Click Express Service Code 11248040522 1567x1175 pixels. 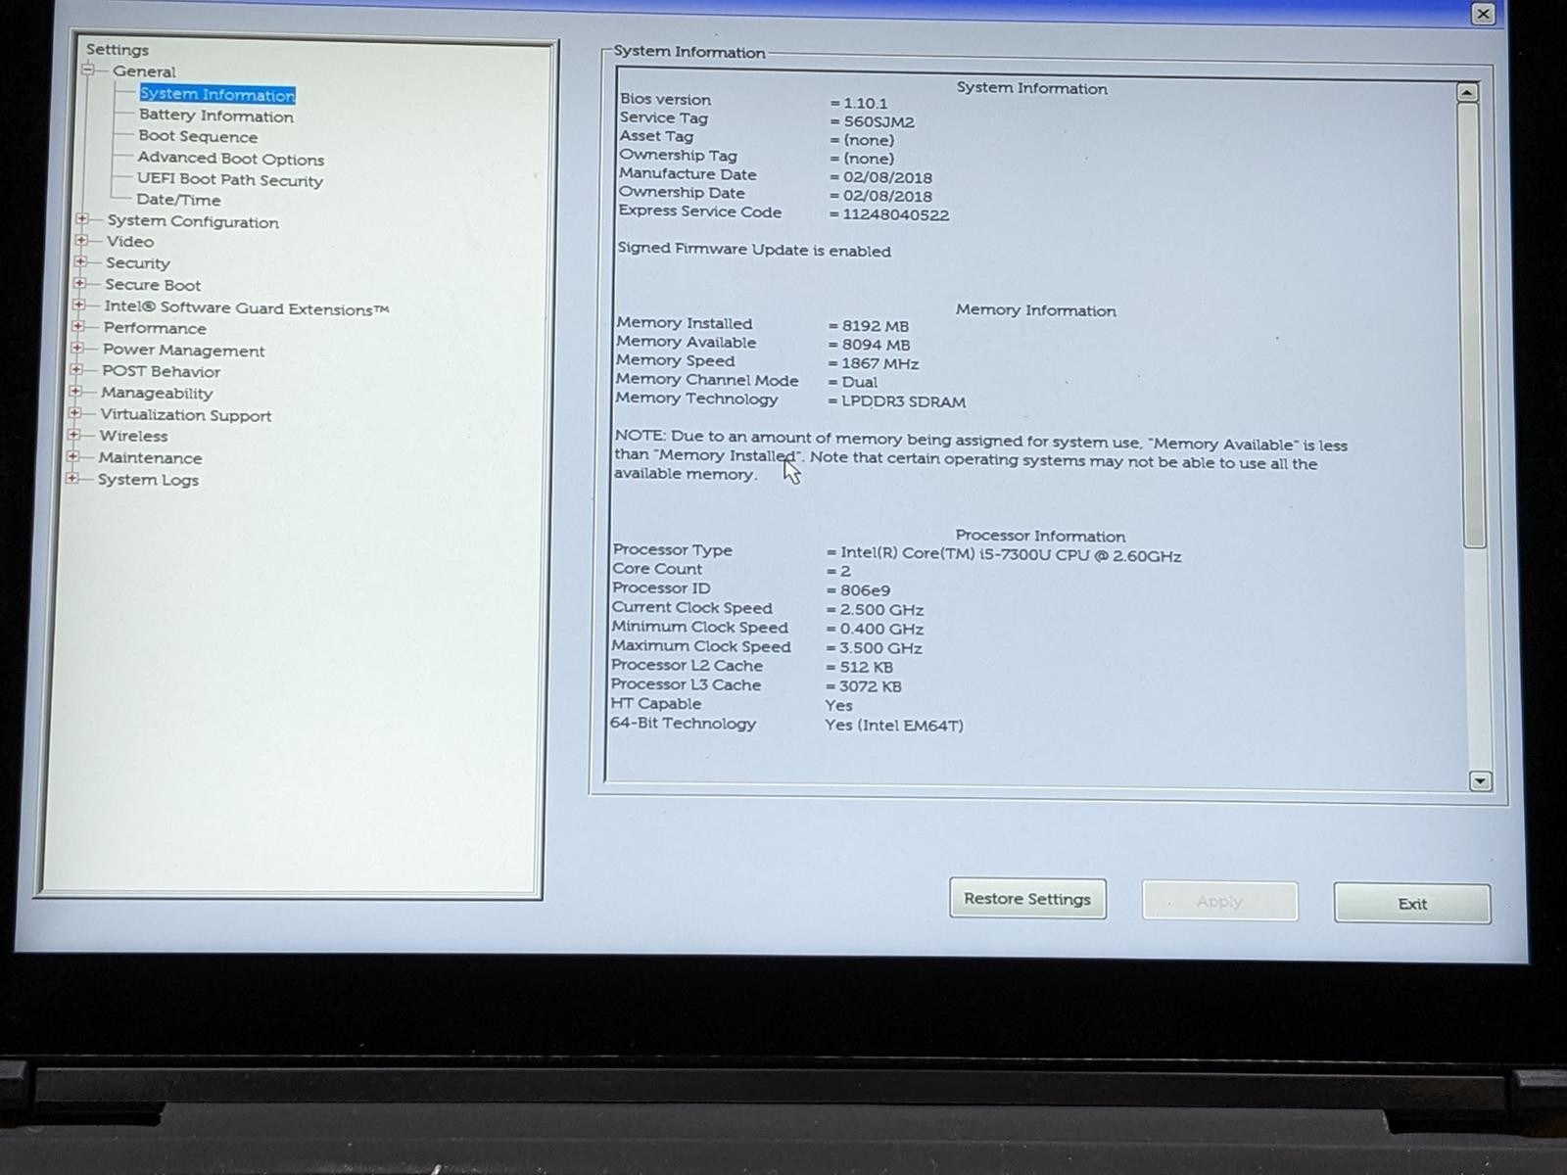(x=895, y=214)
